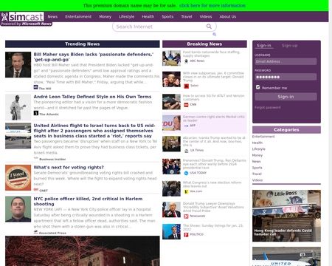Click The Atlantic source icon

click(36, 113)
